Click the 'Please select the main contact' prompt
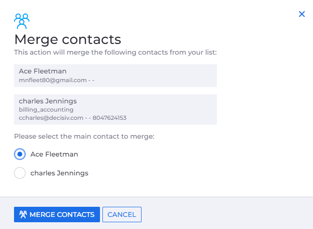This screenshot has height=229, width=313. pyautogui.click(x=84, y=137)
